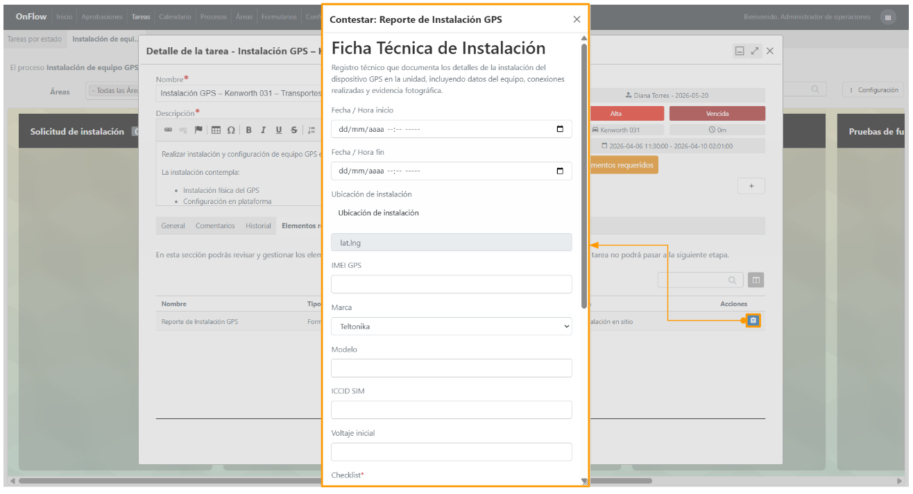
Task: Go to the Calendario menu item
Action: point(175,17)
